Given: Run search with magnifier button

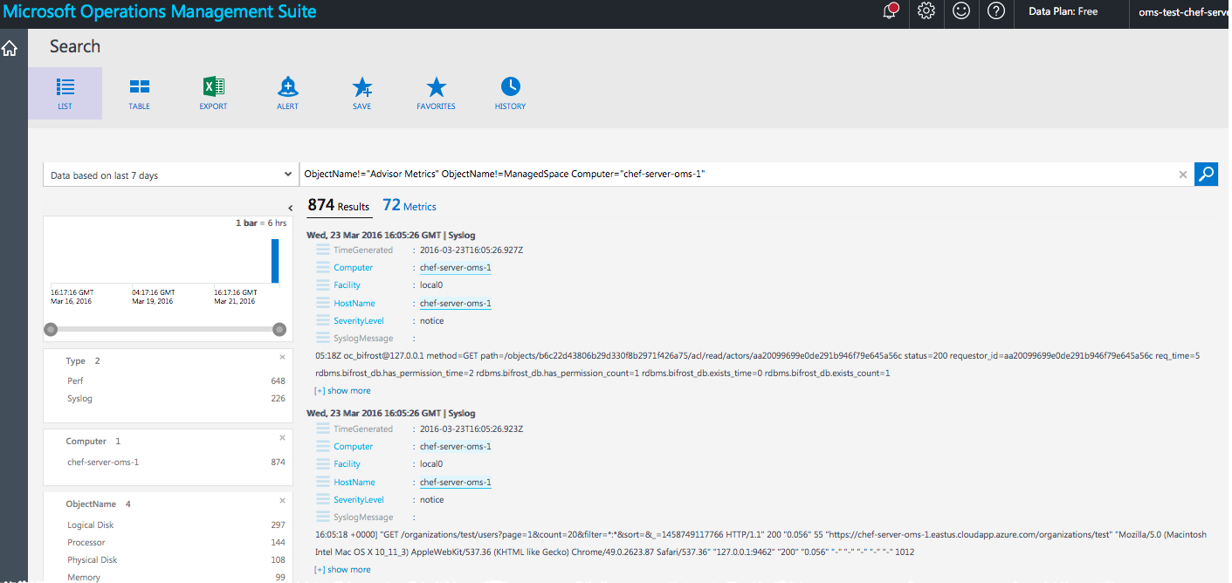Looking at the screenshot, I should (1206, 175).
